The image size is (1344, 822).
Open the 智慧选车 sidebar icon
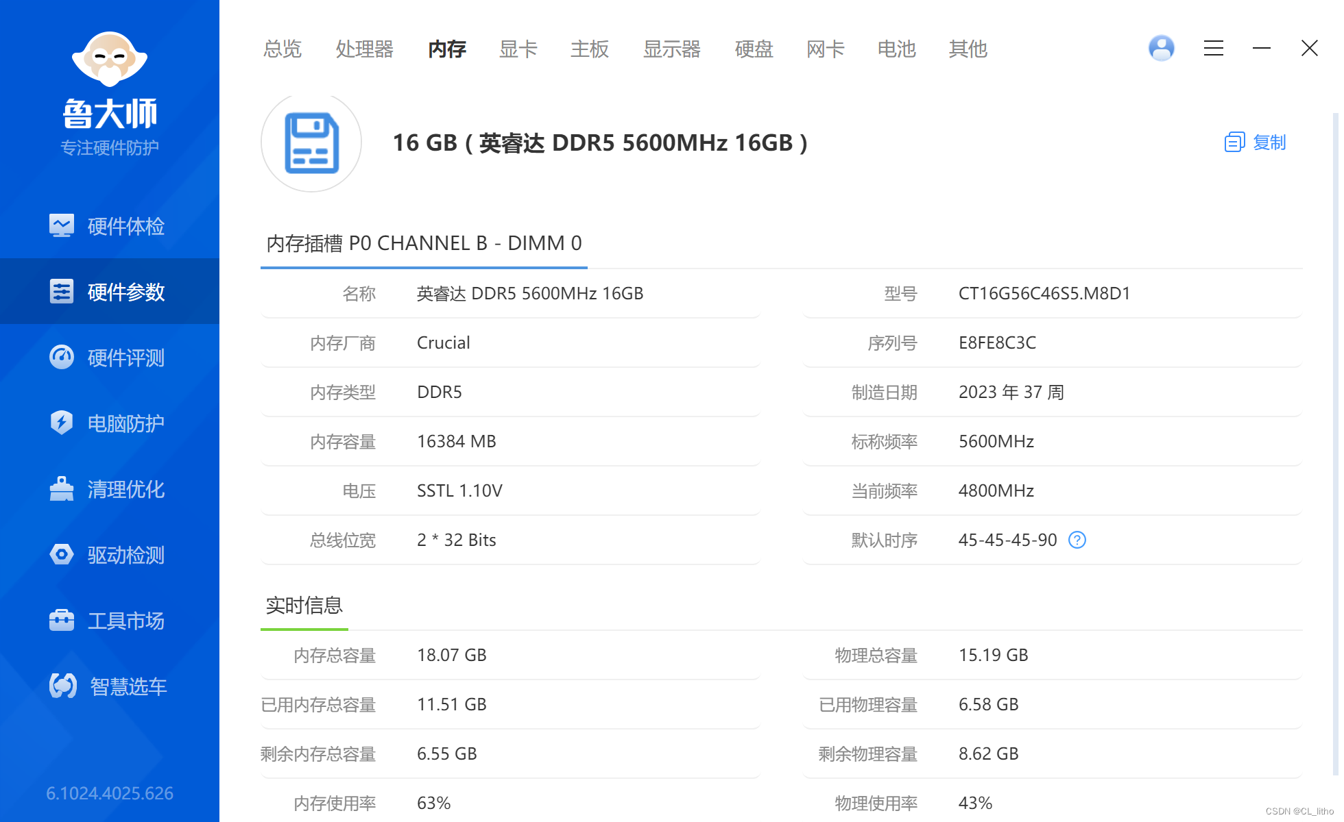click(x=62, y=686)
